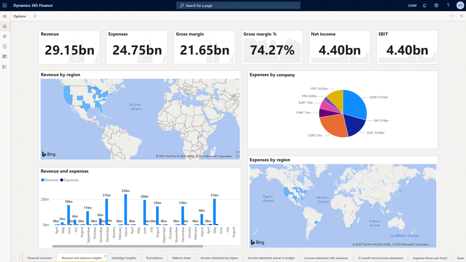Click the 8bn March revenue bar
Viewport: 466px width, 262px height.
coord(202,220)
